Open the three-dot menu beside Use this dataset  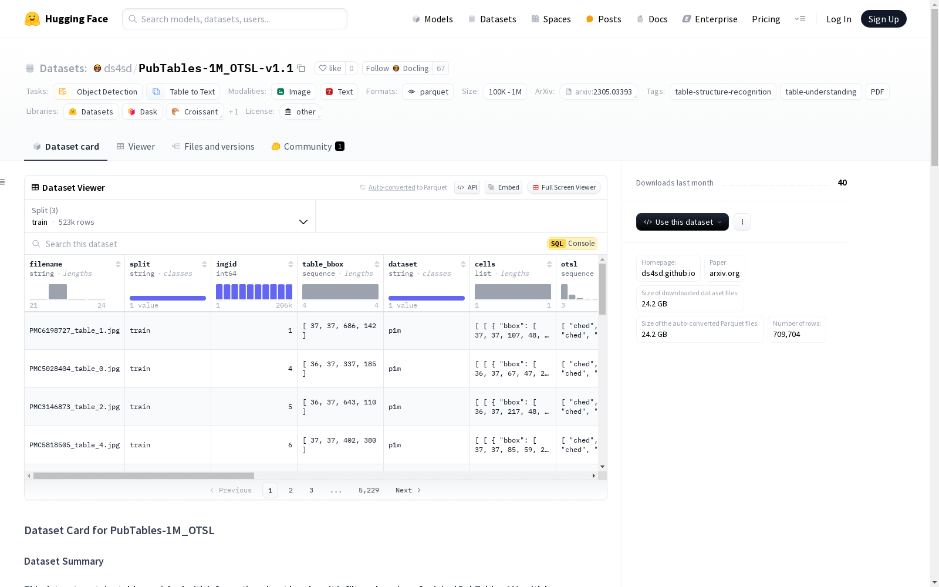click(742, 222)
